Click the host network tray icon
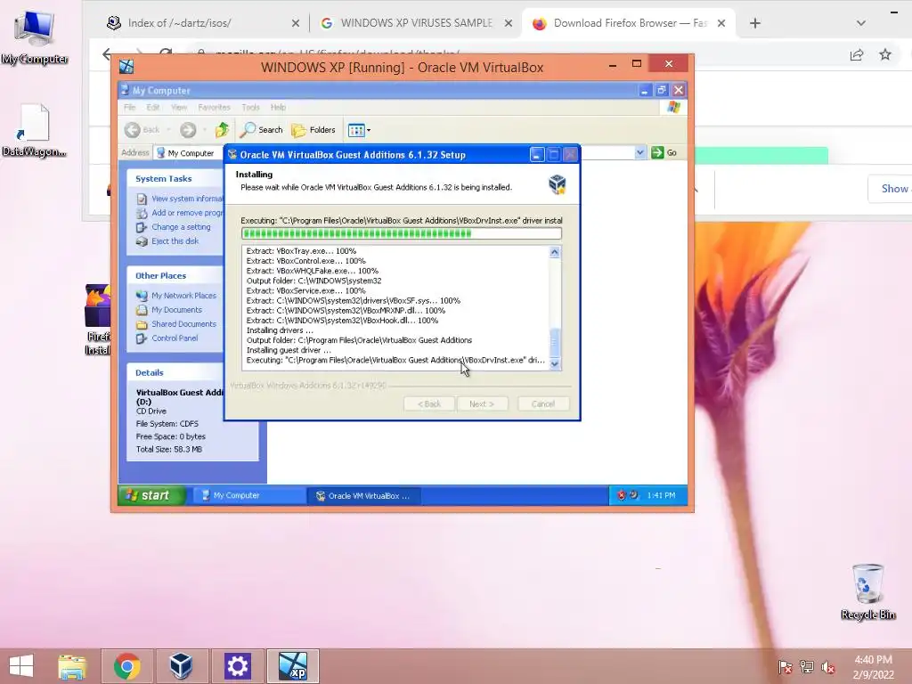This screenshot has width=912, height=684. click(807, 667)
